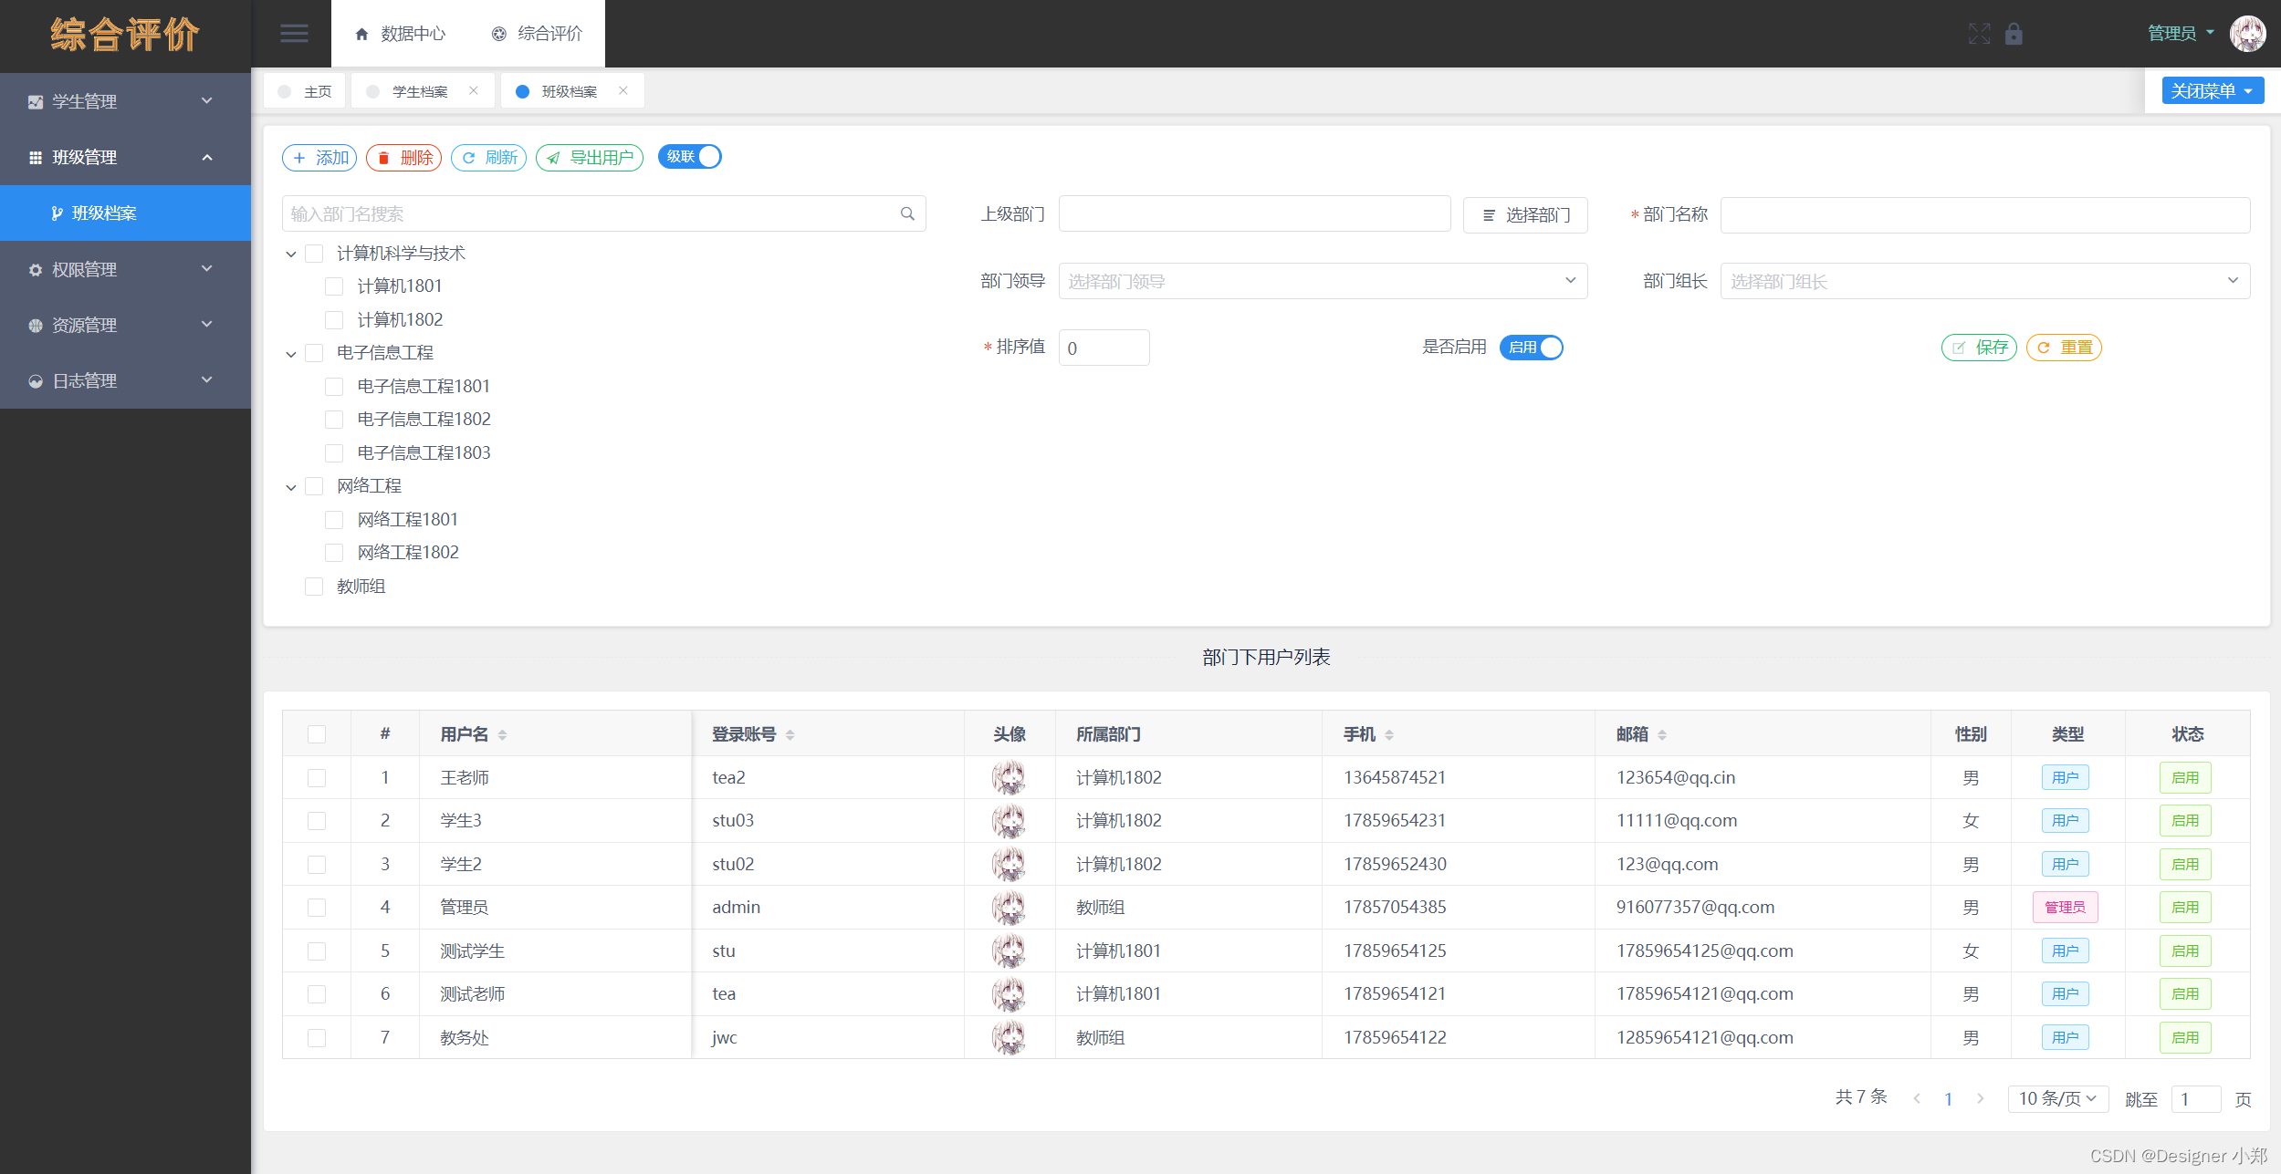The image size is (2281, 1174).
Task: Toggle the 级联 cascade switch
Action: 690,157
